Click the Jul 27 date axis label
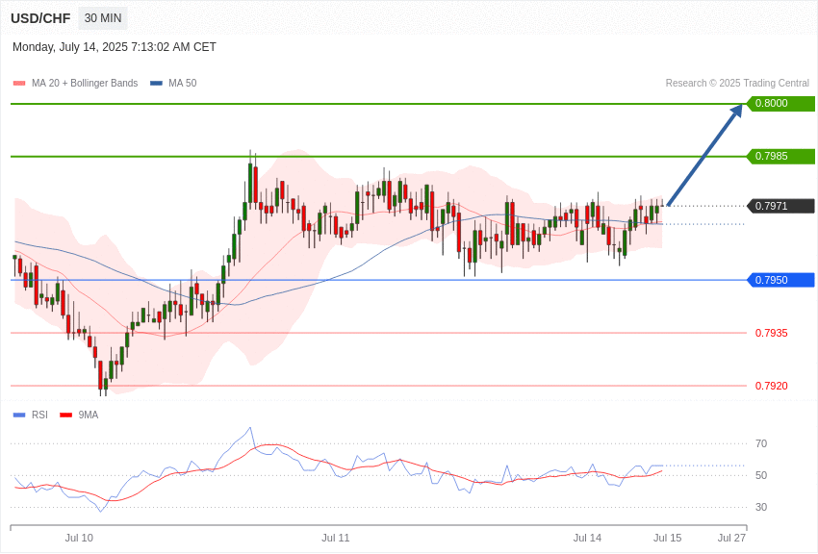The image size is (818, 554). 732,538
